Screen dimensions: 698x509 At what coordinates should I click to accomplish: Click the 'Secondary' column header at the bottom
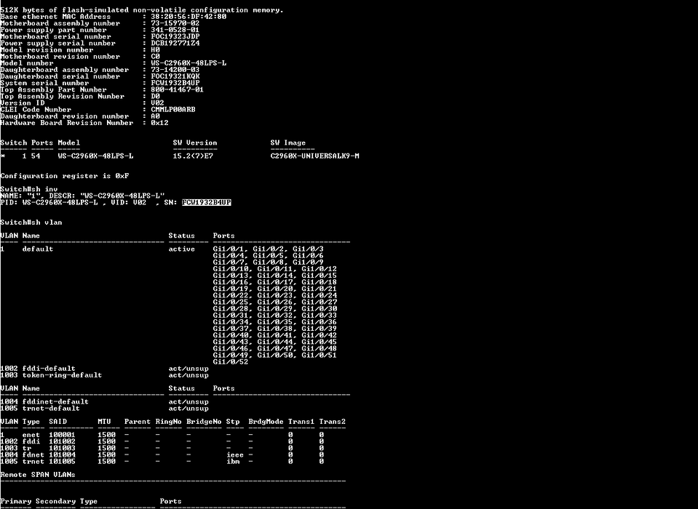click(x=55, y=502)
